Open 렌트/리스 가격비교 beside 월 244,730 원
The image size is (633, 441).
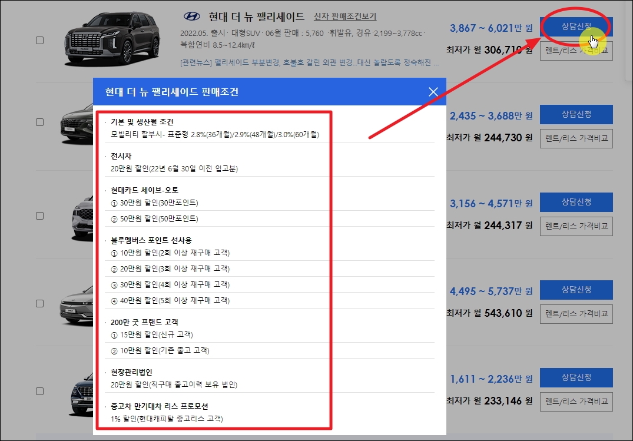pyautogui.click(x=576, y=138)
